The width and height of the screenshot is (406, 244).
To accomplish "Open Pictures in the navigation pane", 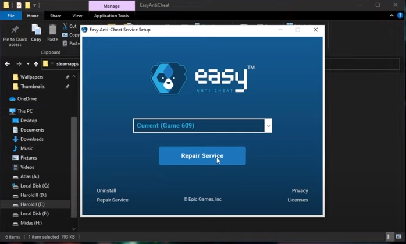I will [x=29, y=158].
